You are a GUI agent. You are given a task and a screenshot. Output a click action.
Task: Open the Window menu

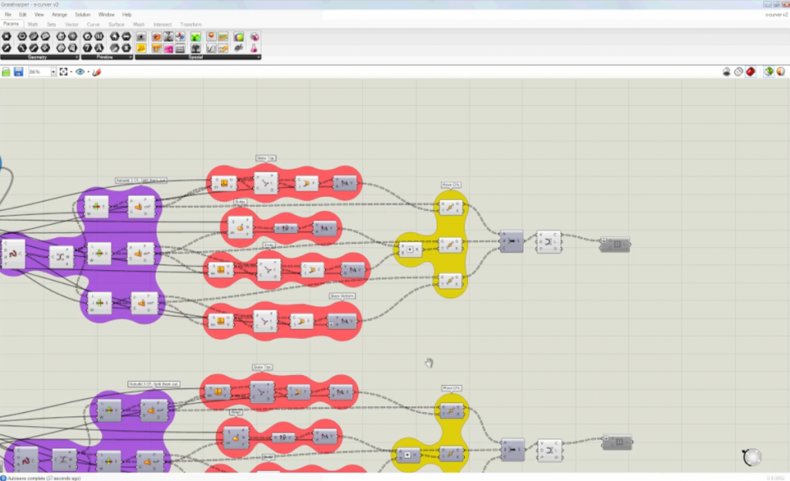(x=107, y=15)
